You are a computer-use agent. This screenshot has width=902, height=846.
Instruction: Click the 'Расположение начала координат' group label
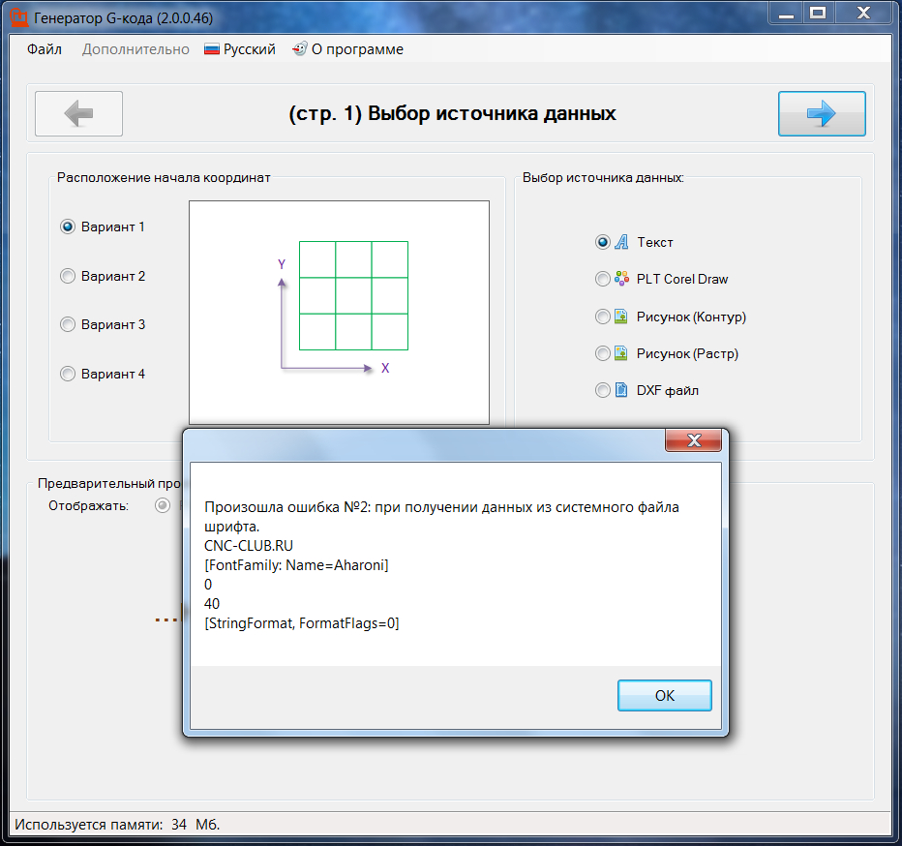[x=164, y=178]
